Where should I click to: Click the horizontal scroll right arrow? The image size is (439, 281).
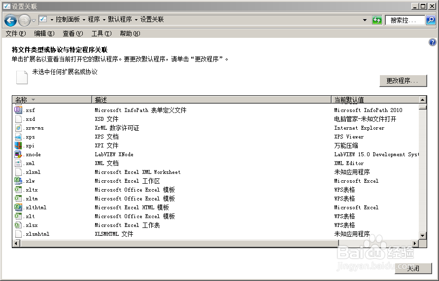(x=415, y=243)
